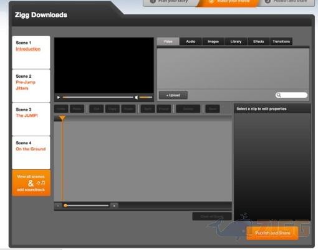Screen dimensions: 318x250
Task: Play the video in the preview player
Action: tap(59, 97)
